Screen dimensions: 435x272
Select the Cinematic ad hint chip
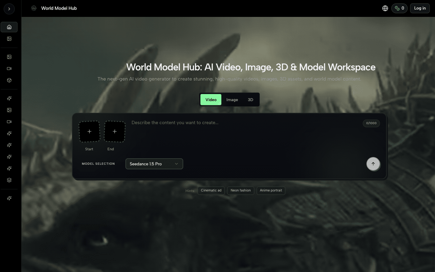(x=211, y=191)
